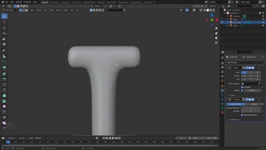
Task: Click the Render levels value field
Action: pos(251,111)
